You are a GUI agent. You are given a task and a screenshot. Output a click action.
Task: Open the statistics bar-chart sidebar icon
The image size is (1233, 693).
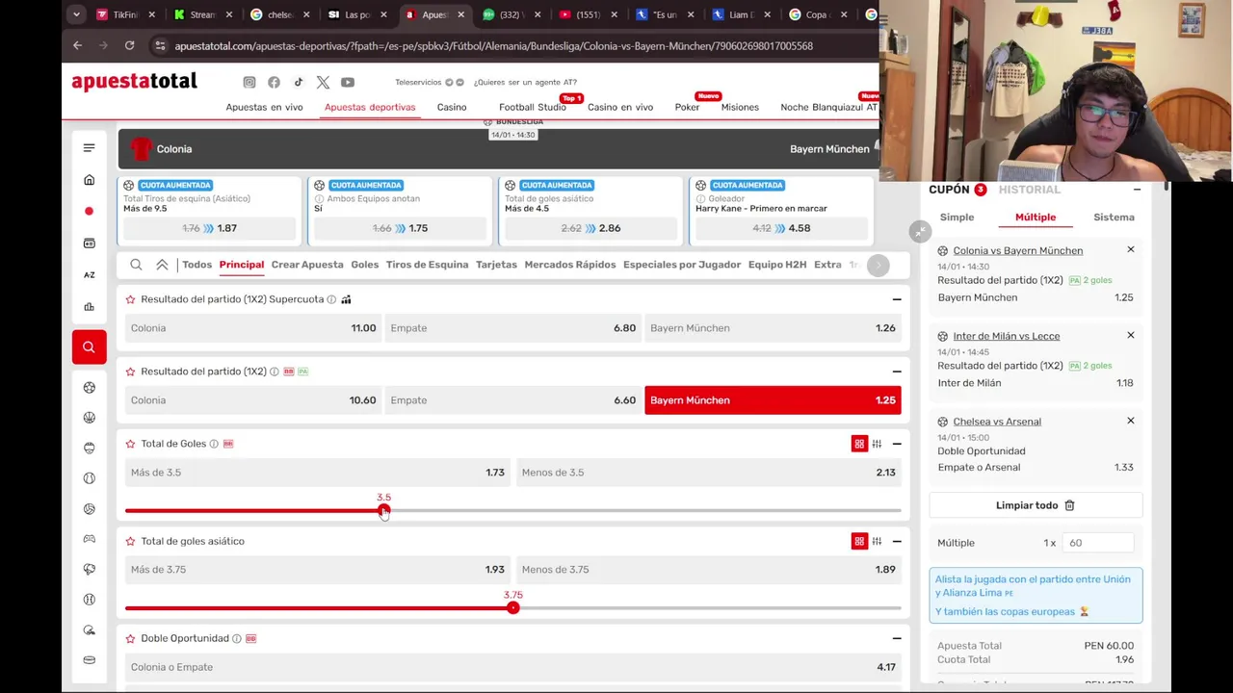(x=89, y=307)
